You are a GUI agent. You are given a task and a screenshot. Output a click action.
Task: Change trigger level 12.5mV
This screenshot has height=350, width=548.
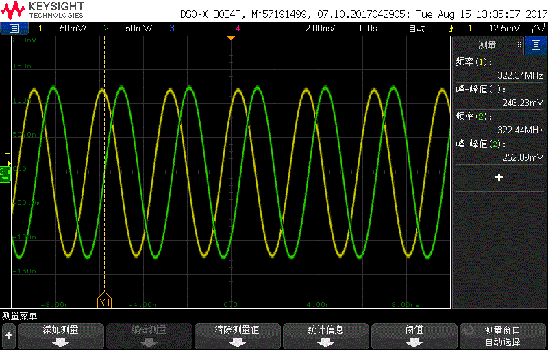click(504, 29)
